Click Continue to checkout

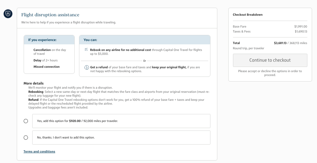point(270,60)
